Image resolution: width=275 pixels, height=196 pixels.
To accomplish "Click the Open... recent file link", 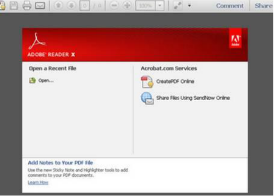I will point(46,80).
